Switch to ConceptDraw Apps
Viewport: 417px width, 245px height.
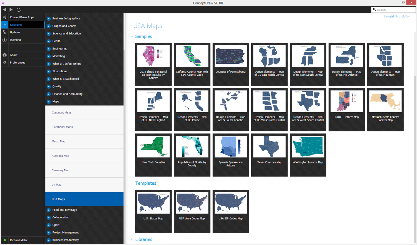23,17
